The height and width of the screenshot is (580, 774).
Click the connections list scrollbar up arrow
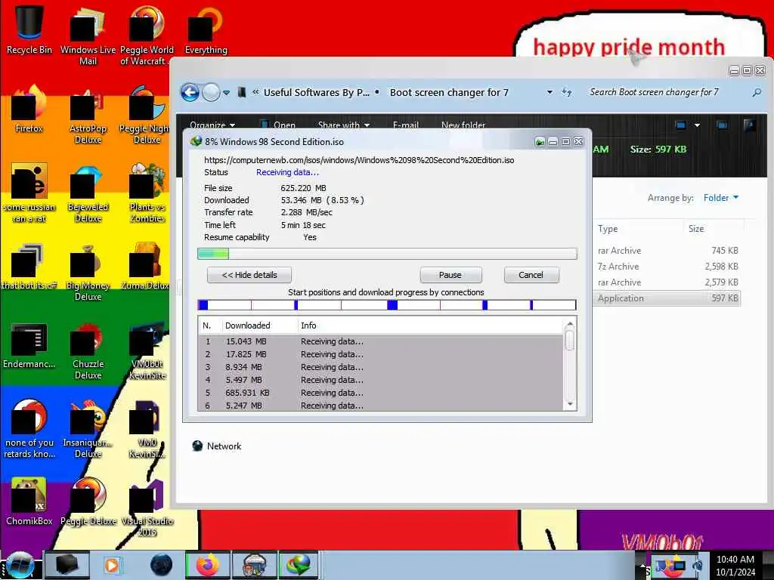570,324
